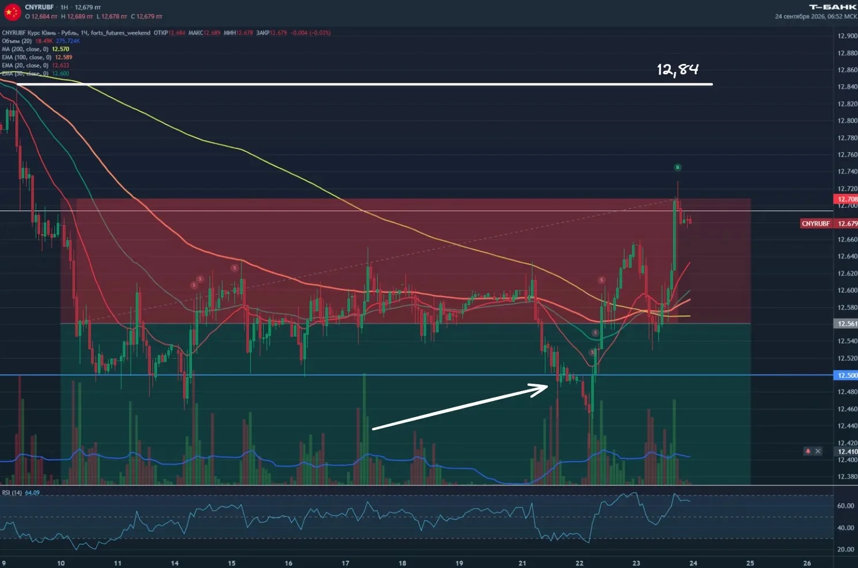Open the T-БАНК logo
This screenshot has width=858, height=568.
click(x=833, y=7)
